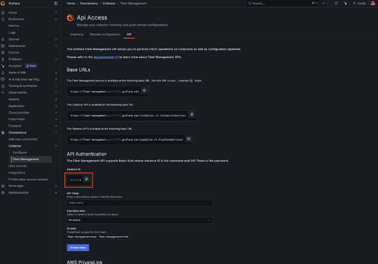Copy the Fleet Management base URL
This screenshot has height=264, width=378.
pos(144,91)
